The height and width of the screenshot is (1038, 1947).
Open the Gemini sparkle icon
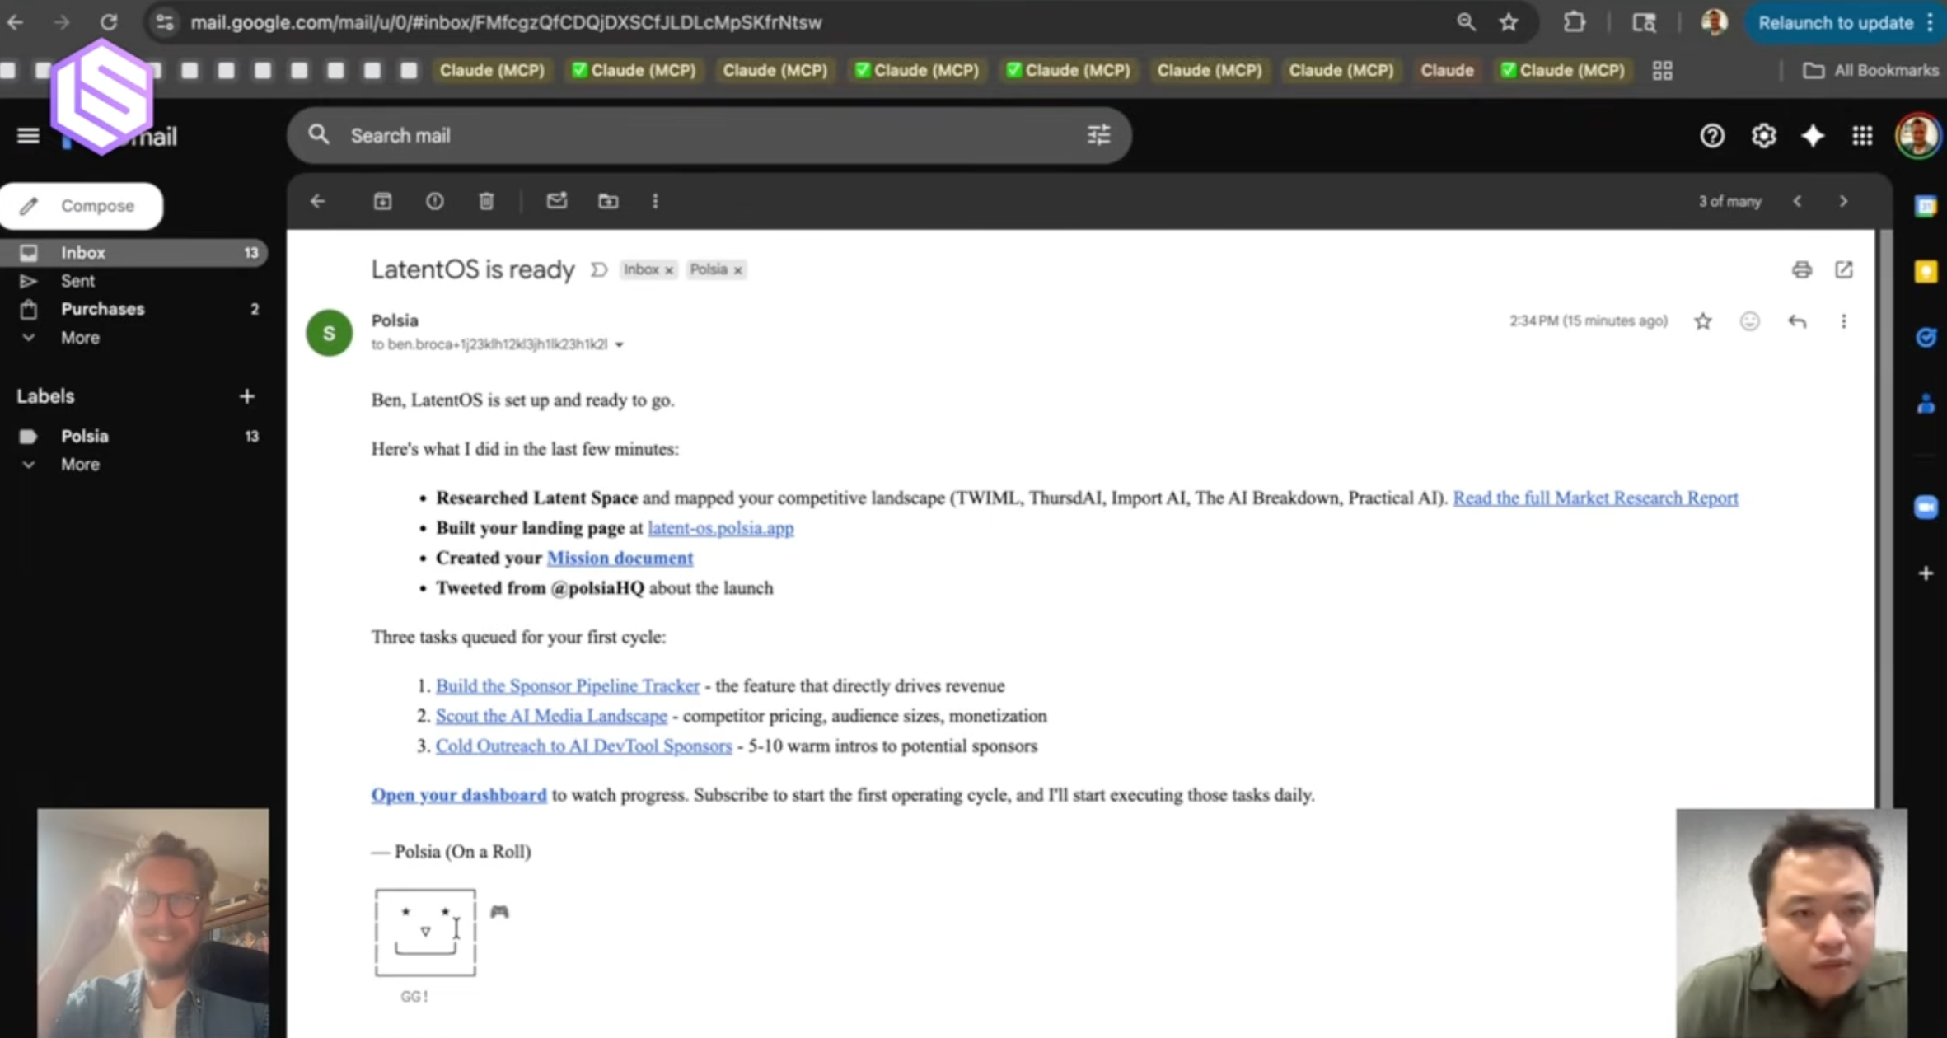1813,136
